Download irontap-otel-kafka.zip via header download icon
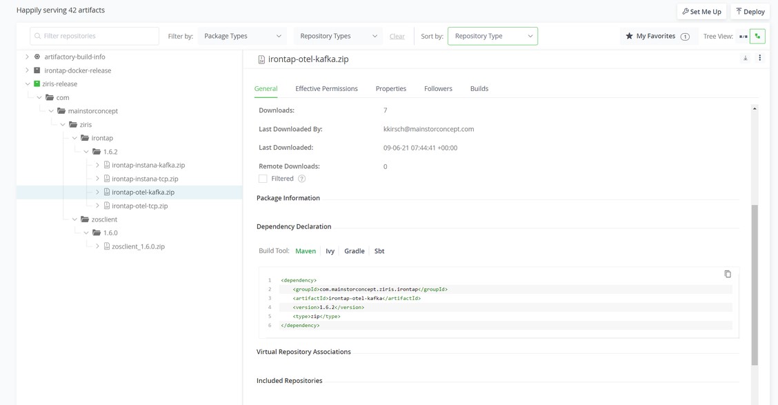 746,59
